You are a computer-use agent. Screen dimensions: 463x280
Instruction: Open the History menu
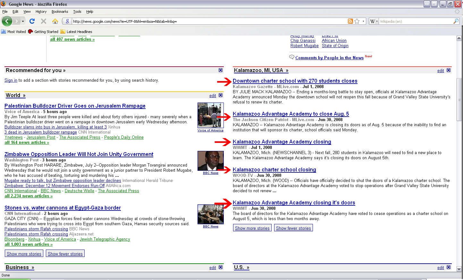coord(41,12)
